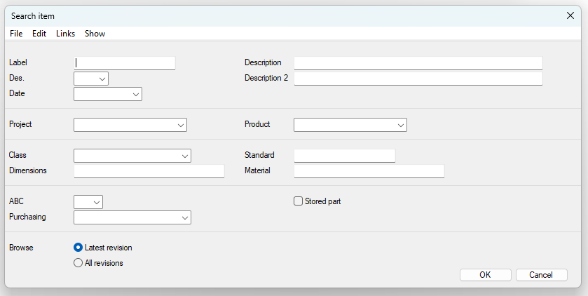Open the Links menu

tap(65, 34)
